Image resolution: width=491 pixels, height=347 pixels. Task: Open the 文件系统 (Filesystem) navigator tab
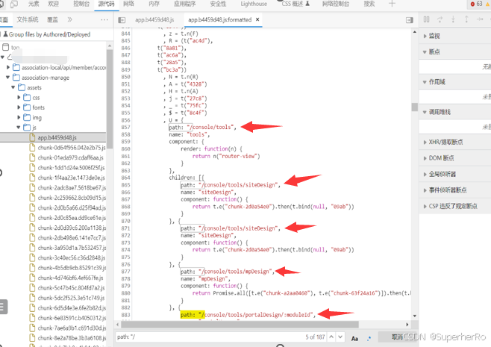[28, 19]
